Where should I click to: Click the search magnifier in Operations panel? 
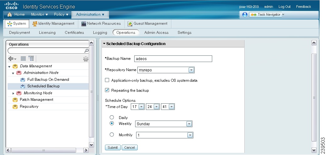(86, 50)
